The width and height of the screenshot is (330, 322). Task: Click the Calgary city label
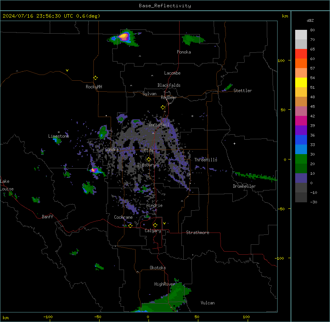click(153, 231)
